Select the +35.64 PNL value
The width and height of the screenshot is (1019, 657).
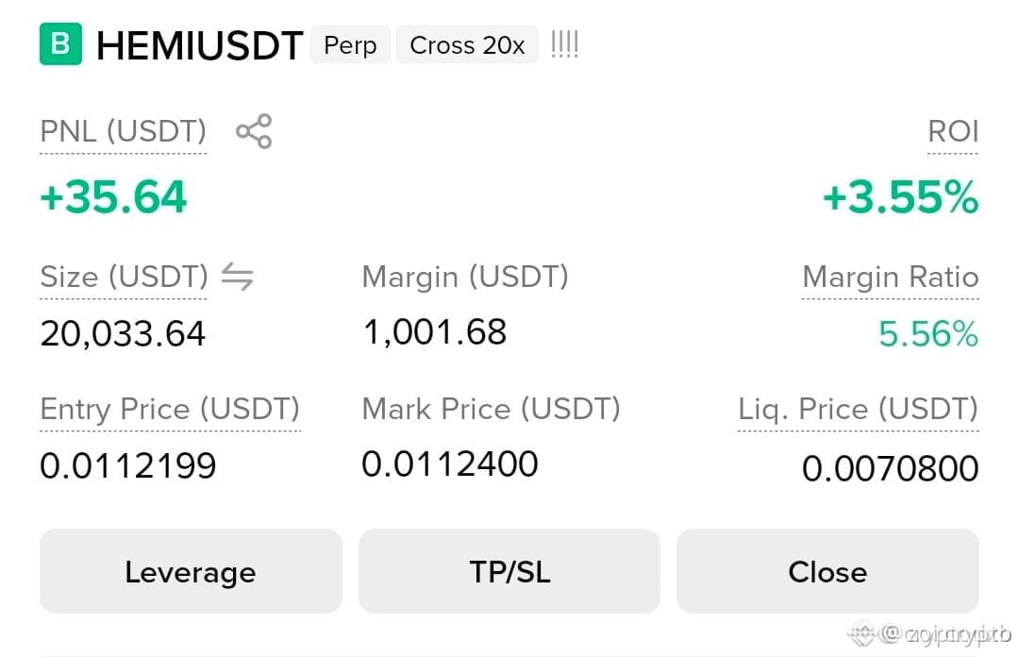[x=114, y=196]
